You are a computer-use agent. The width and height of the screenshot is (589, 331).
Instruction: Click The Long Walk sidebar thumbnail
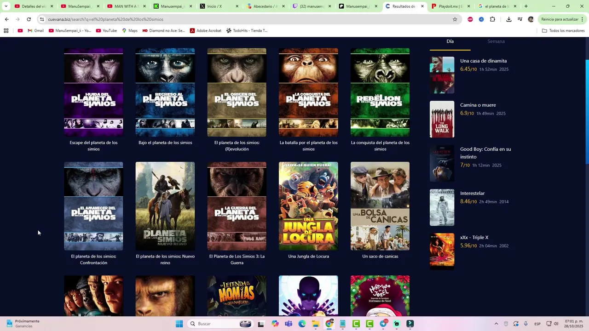click(x=442, y=119)
